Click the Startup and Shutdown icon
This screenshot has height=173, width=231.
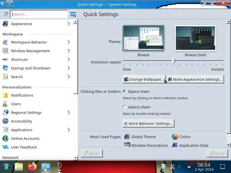coord(5,68)
